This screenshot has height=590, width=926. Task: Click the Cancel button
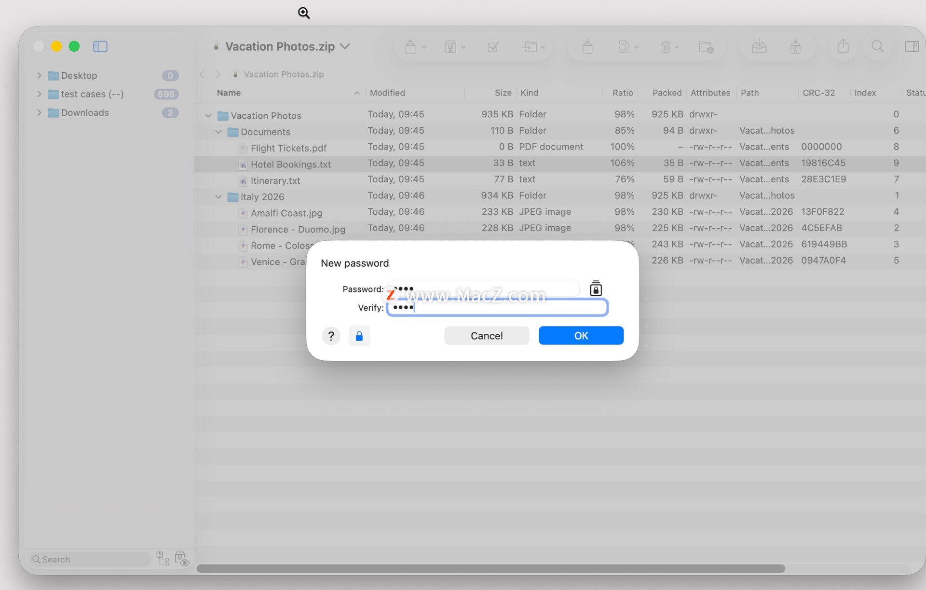tap(487, 336)
